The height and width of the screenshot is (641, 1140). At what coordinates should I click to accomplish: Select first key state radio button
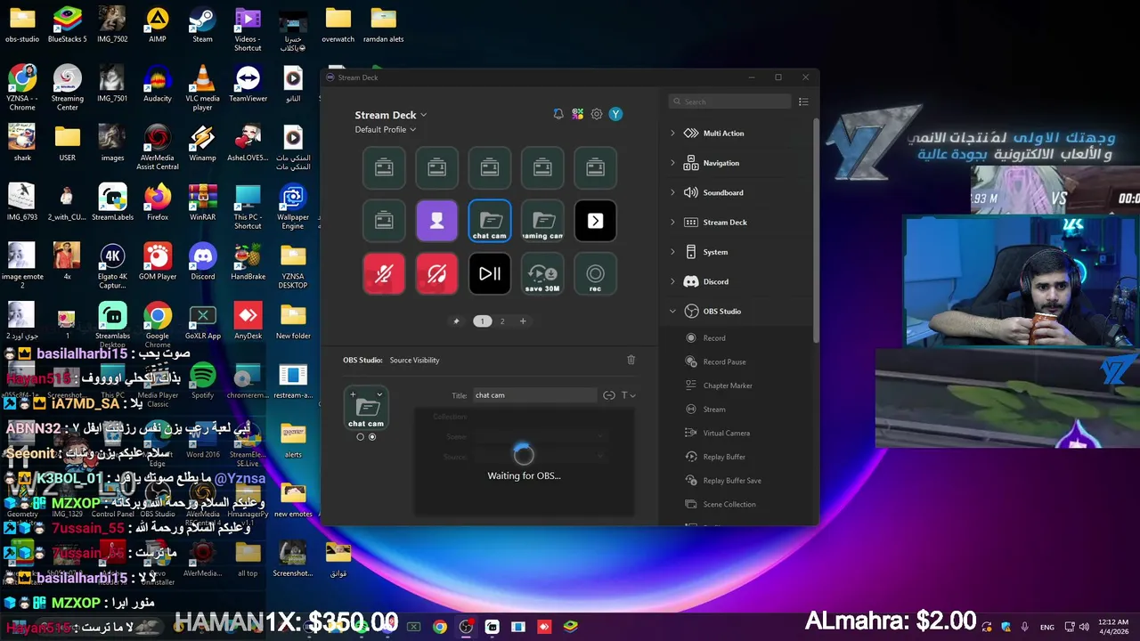(360, 437)
